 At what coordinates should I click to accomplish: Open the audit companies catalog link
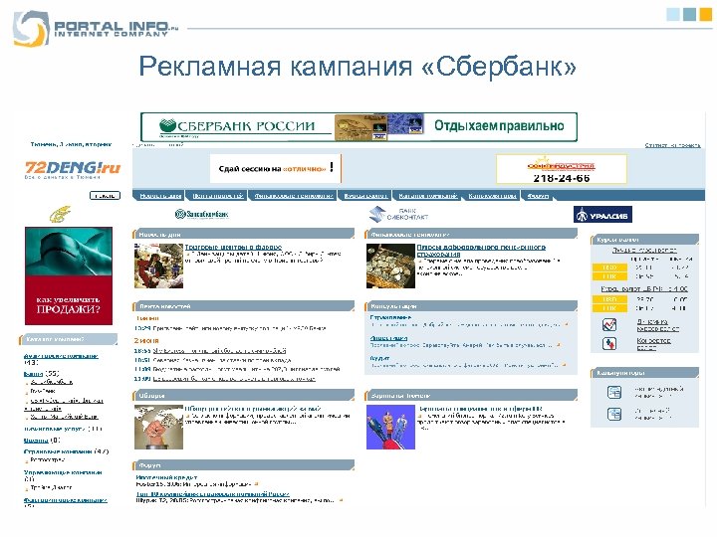[61, 356]
